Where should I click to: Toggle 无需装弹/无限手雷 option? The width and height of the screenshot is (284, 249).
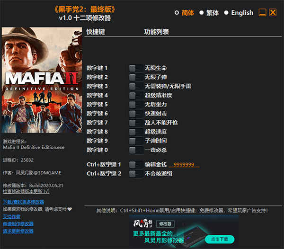point(136,86)
